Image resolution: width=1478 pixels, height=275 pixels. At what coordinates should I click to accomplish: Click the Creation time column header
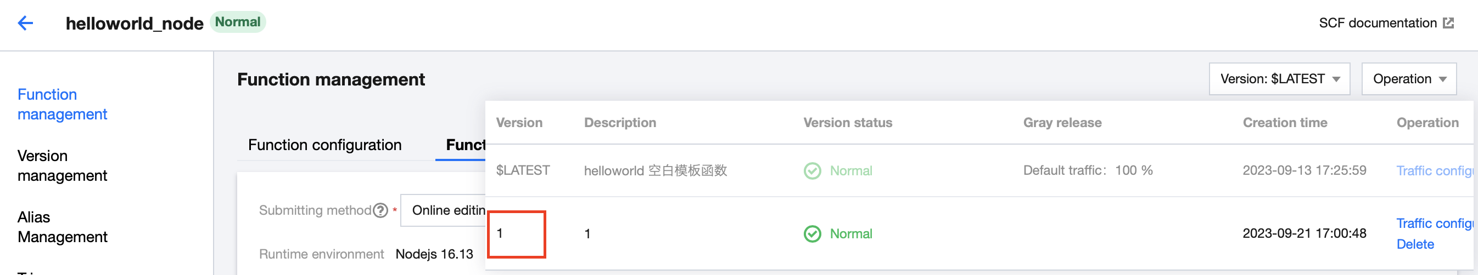point(1285,123)
